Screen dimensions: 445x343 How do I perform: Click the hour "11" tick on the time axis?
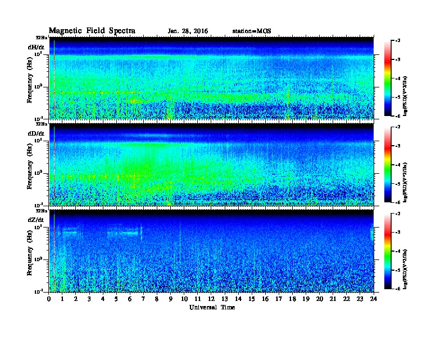[198, 299]
